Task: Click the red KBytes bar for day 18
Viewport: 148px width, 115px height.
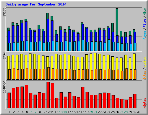Action: click(x=83, y=97)
